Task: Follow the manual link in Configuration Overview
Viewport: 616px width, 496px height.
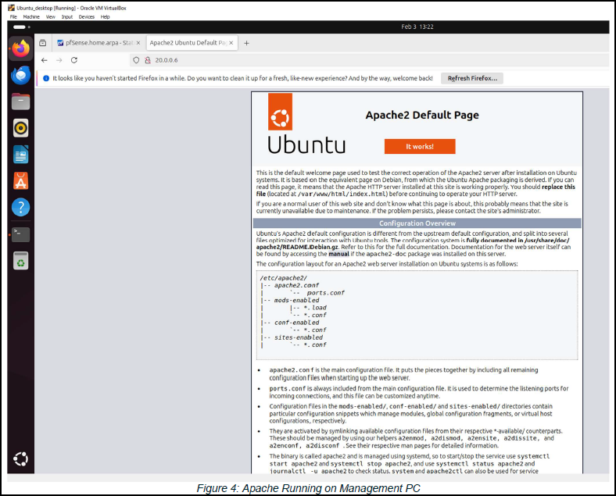Action: point(338,254)
